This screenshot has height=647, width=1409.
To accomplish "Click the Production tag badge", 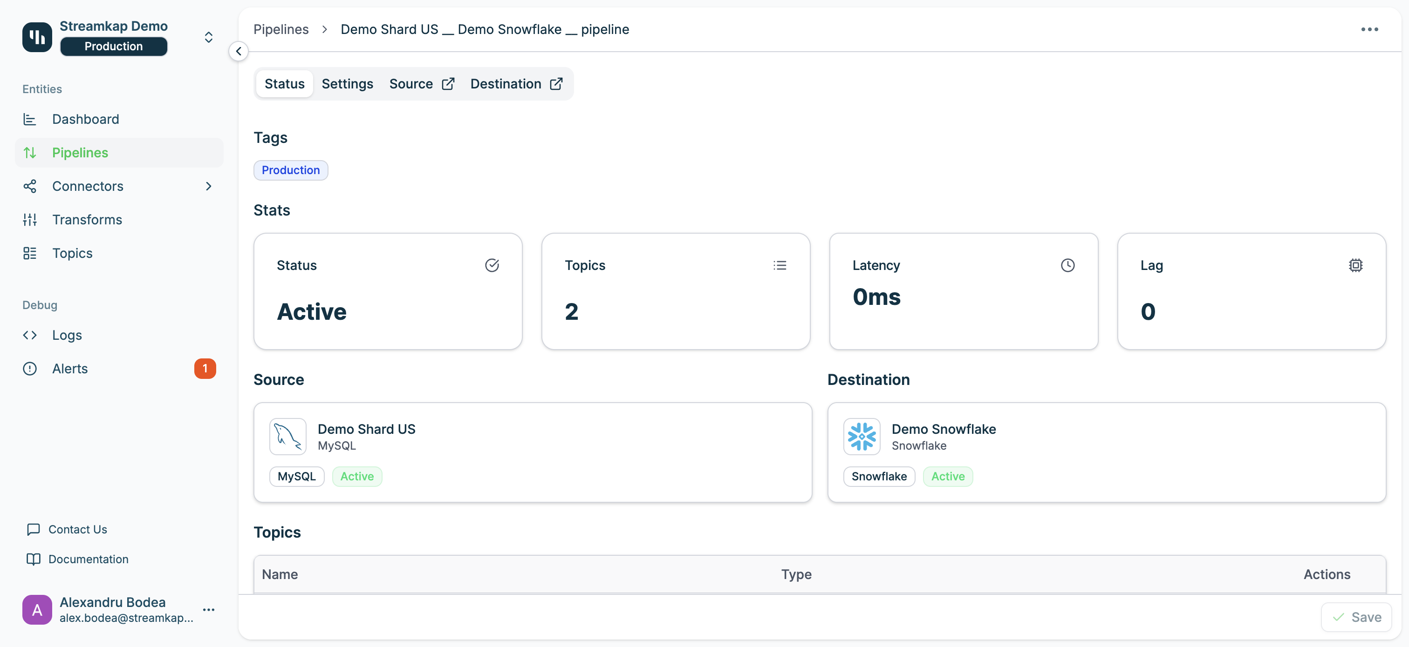I will [290, 170].
